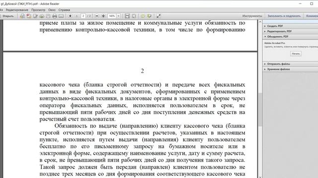Click the page number input field

click(x=83, y=16)
